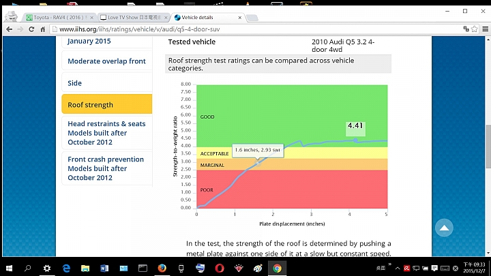This screenshot has width=491, height=276.
Task: Click the incognito spy icon
Action: click(x=12, y=16)
